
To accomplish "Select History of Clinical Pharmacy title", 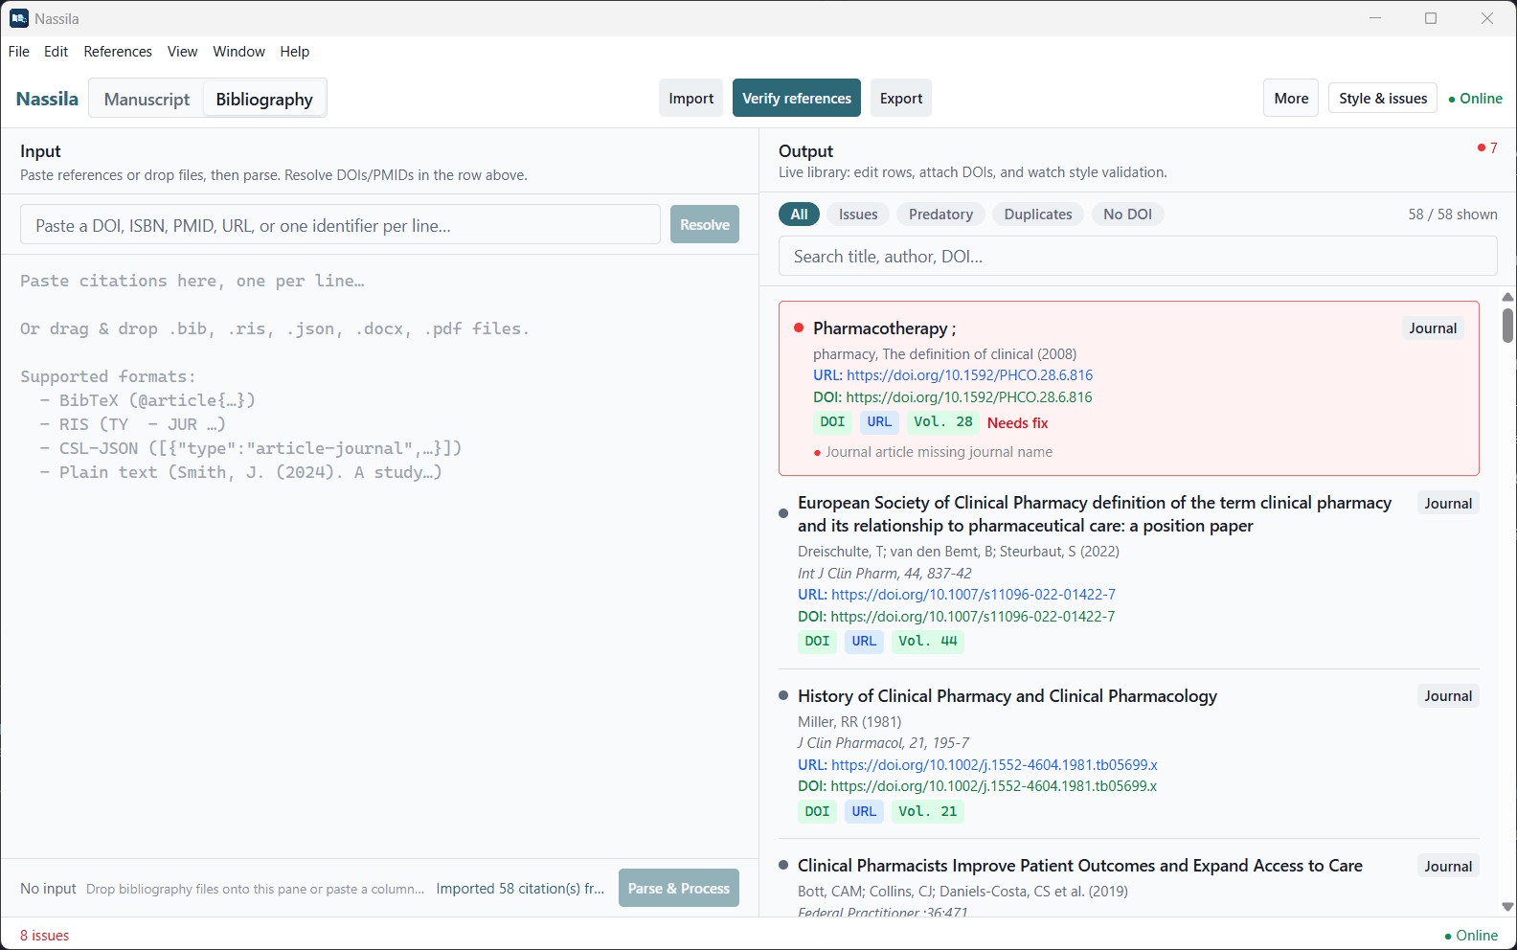I will (x=1008, y=695).
